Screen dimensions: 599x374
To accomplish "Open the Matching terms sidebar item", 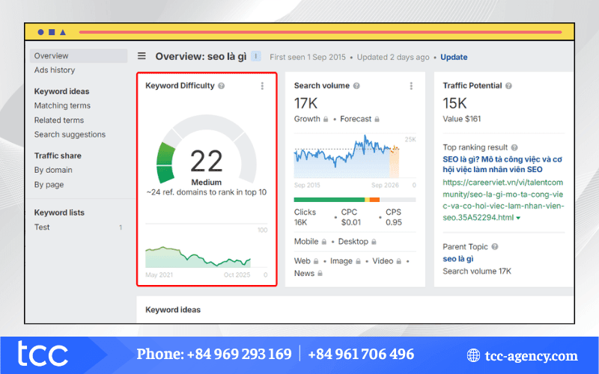I will pos(62,105).
